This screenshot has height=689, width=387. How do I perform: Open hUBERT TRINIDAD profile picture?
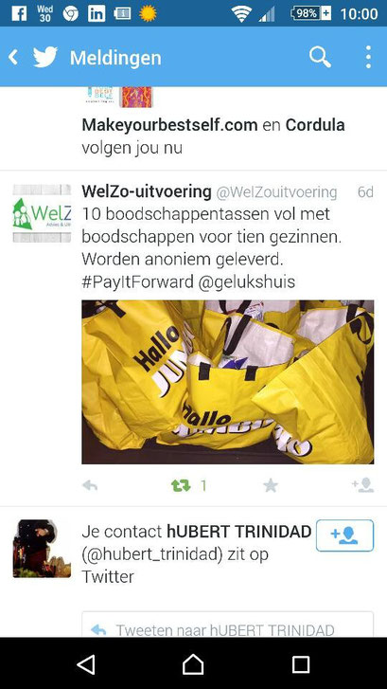point(42,549)
